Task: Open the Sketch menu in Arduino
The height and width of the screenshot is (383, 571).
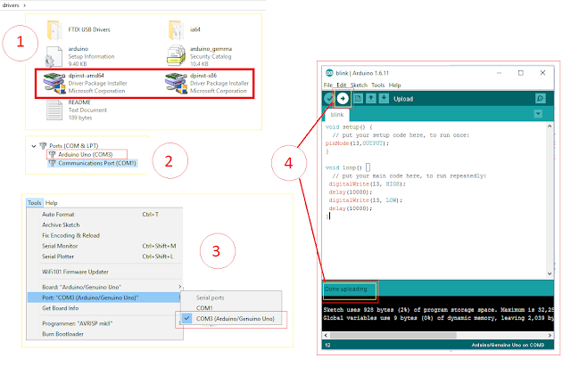Action: click(359, 85)
